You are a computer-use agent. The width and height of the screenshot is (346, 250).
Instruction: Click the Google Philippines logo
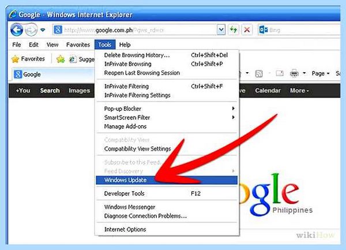click(x=276, y=194)
